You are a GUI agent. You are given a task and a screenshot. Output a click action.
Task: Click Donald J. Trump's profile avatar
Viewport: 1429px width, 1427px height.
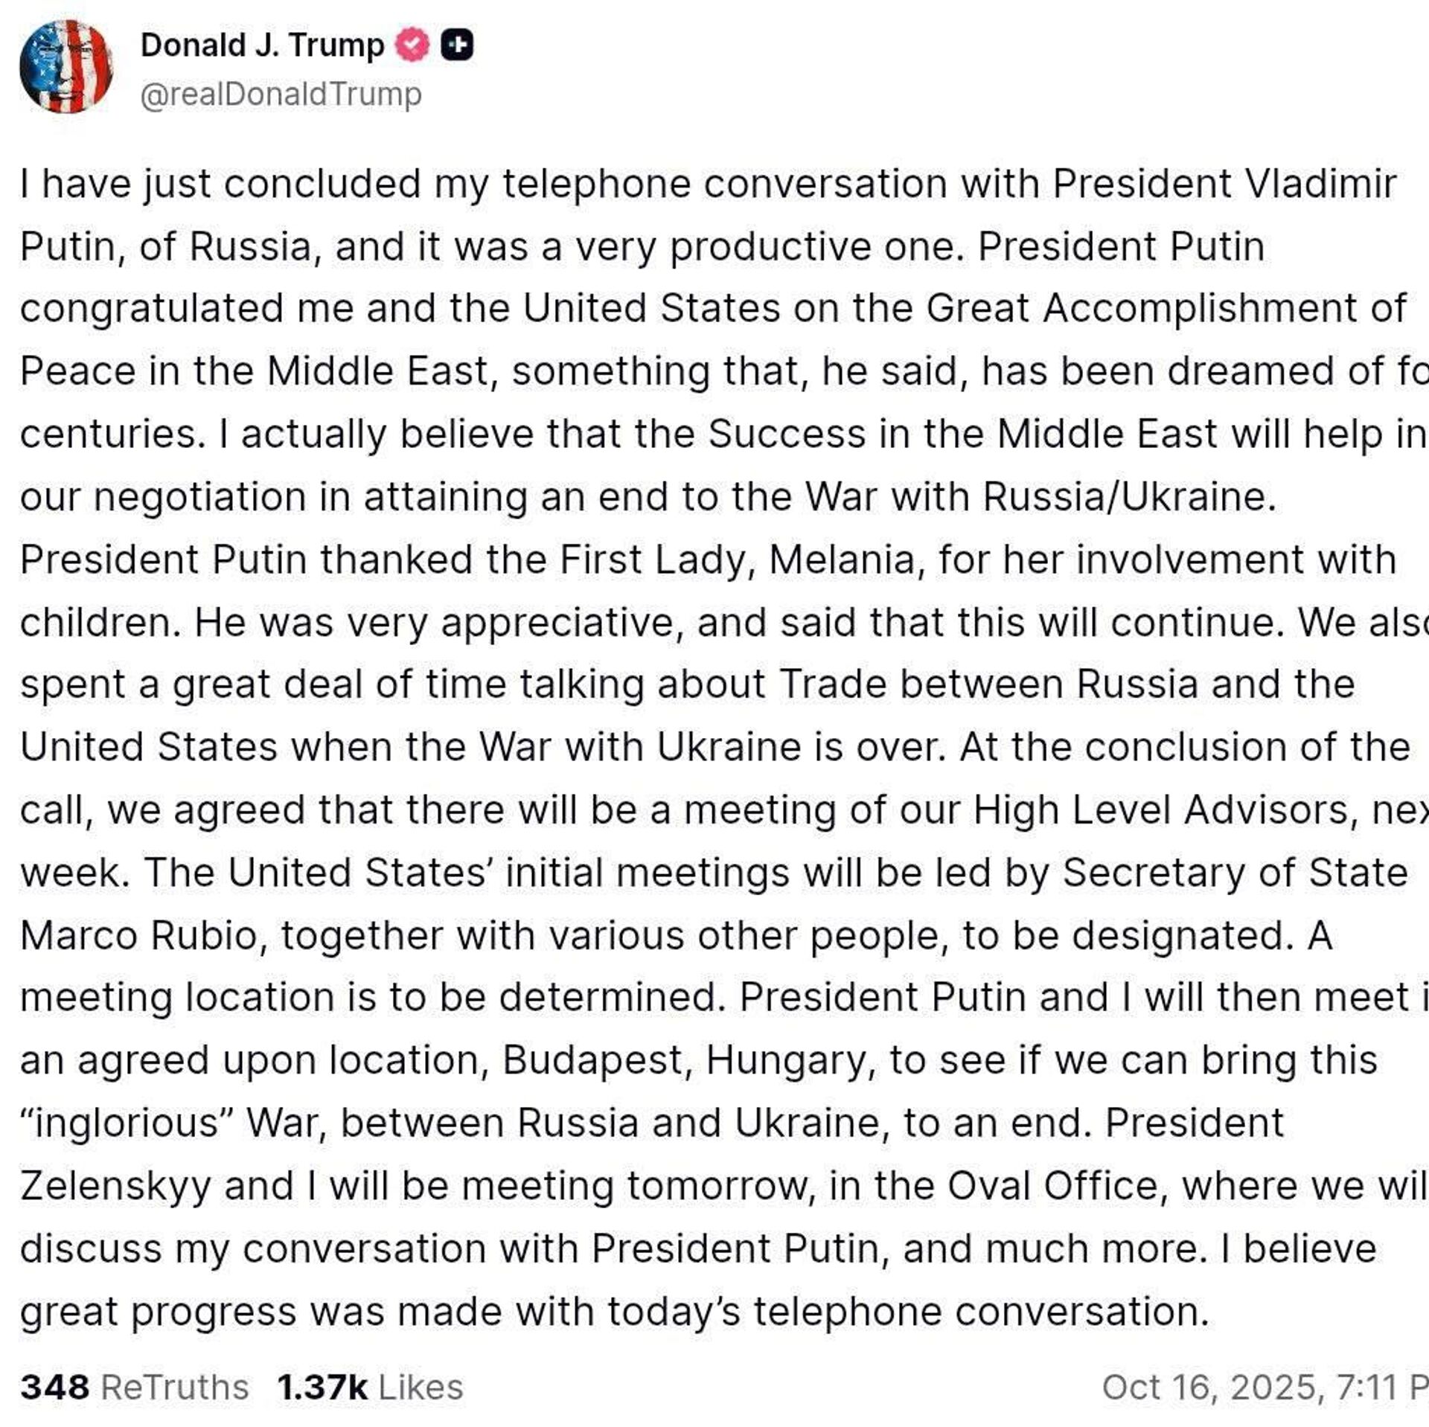pyautogui.click(x=66, y=66)
